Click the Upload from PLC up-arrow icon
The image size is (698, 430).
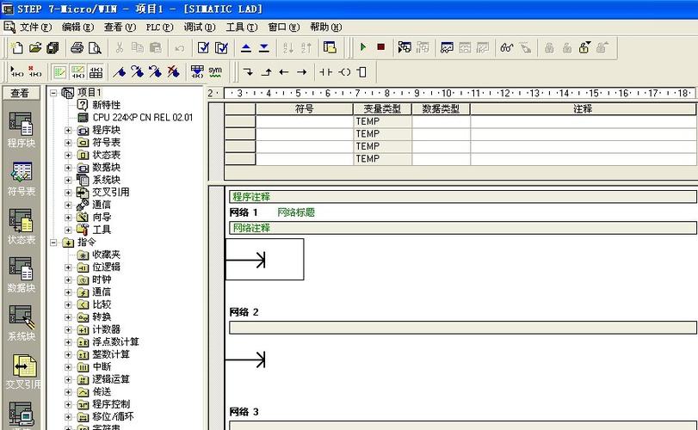pos(246,47)
